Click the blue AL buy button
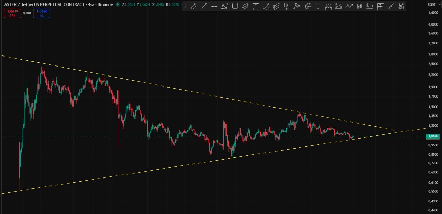The image size is (442, 214). [42, 13]
